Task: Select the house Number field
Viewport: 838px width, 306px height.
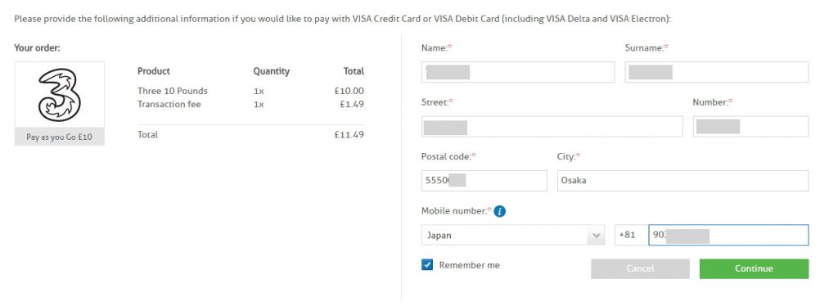Action: (750, 127)
